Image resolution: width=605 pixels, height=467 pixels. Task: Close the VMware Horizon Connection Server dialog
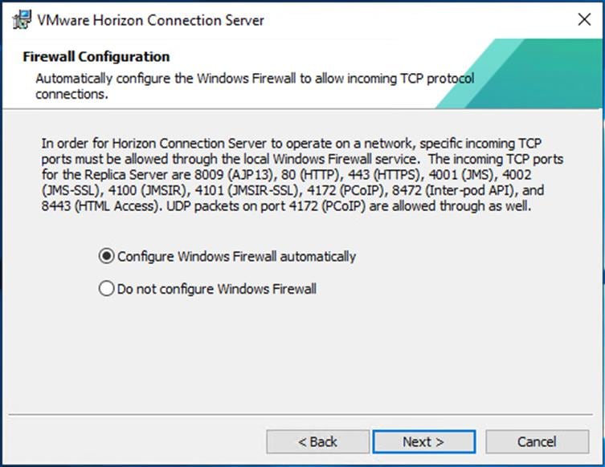584,19
